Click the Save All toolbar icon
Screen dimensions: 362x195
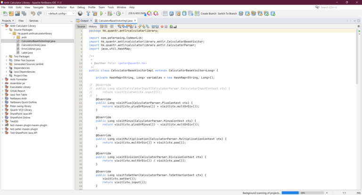click(x=24, y=13)
